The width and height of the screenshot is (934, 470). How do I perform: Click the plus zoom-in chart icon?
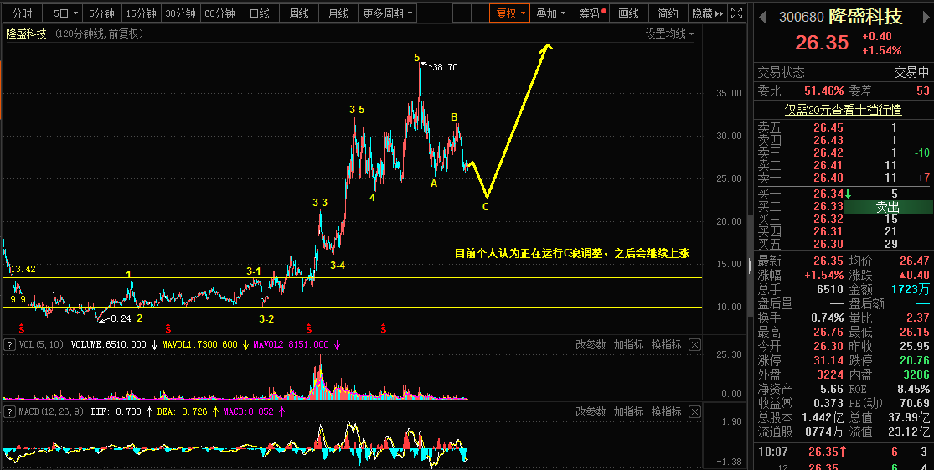click(462, 13)
